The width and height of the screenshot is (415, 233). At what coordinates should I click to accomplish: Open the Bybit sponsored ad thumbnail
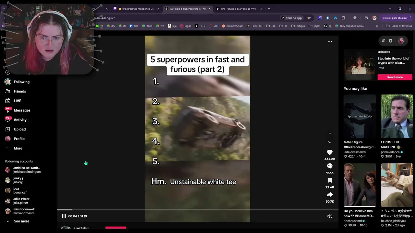[359, 65]
